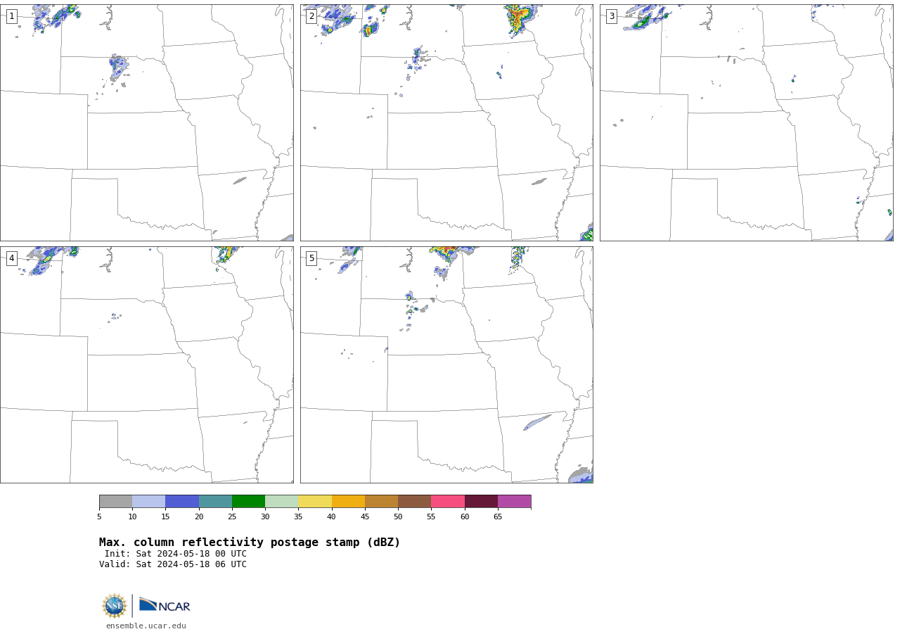Click the brown 50-55 dBZ swatch
Screen dimensions: 900x634
coord(415,502)
